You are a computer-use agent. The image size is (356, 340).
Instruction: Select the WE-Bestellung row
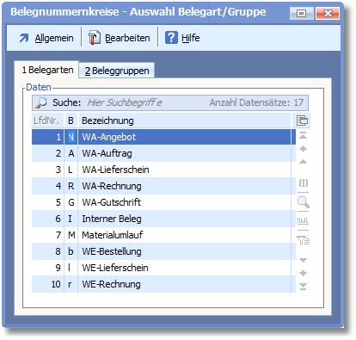163,251
